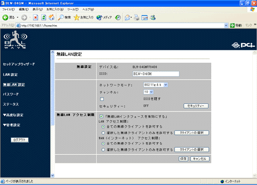Click the セキュリティー security button

[x=196, y=106]
